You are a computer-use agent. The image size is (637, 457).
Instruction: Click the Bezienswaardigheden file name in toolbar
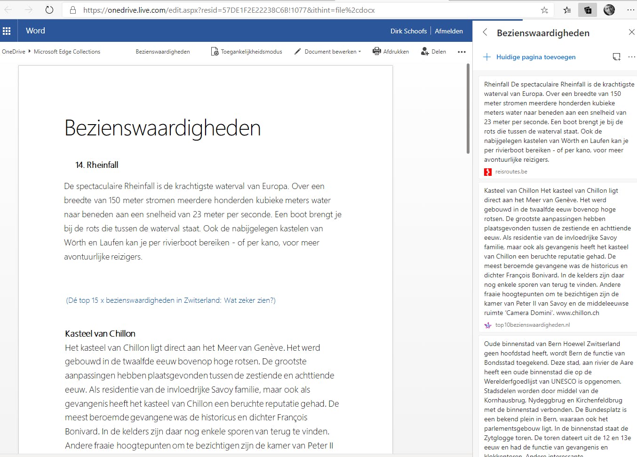(163, 52)
